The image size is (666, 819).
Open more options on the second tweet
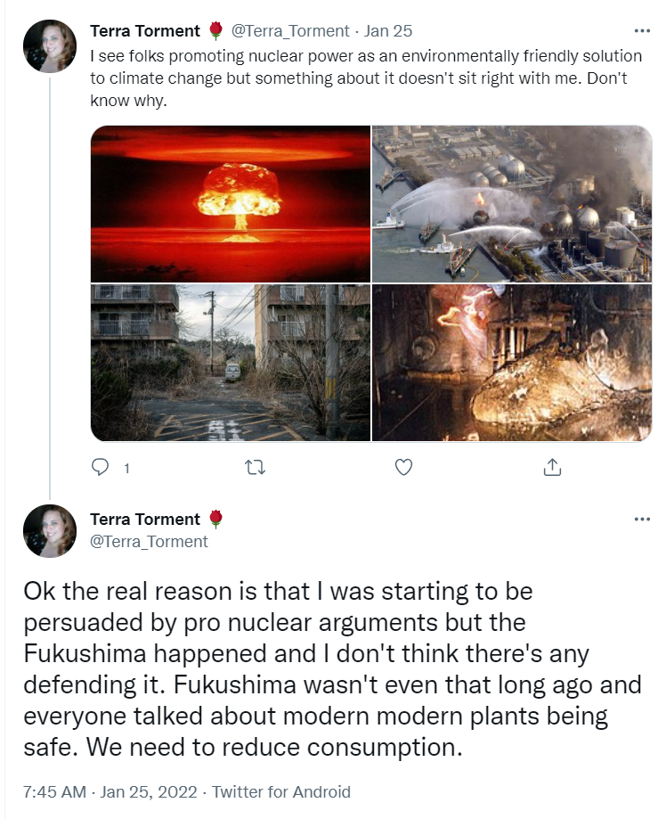641,519
